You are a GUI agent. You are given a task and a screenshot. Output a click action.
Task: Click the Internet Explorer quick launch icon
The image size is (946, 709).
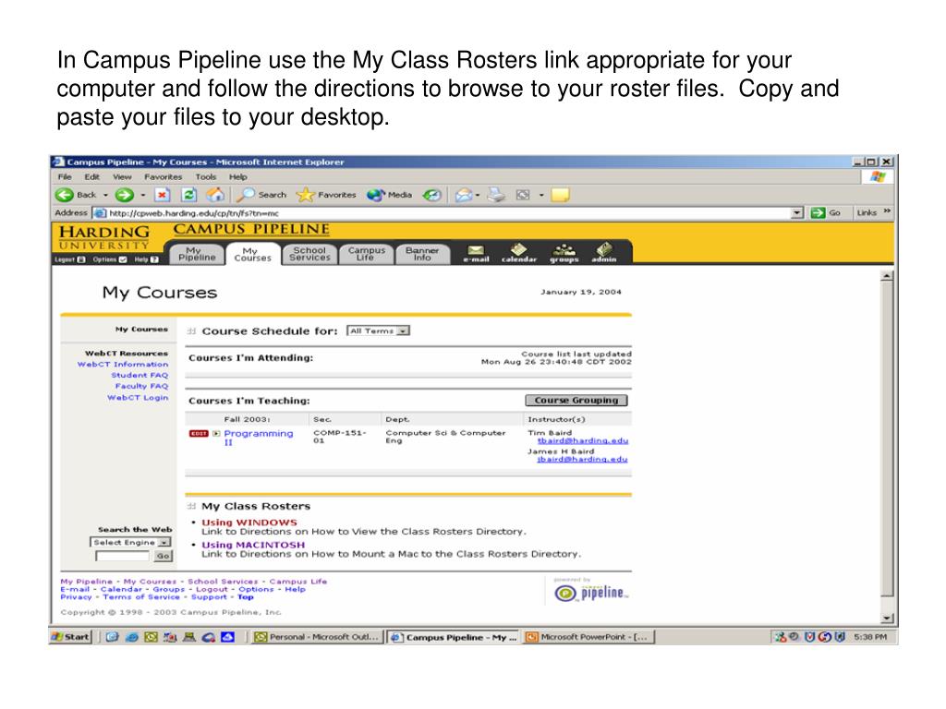click(x=131, y=637)
